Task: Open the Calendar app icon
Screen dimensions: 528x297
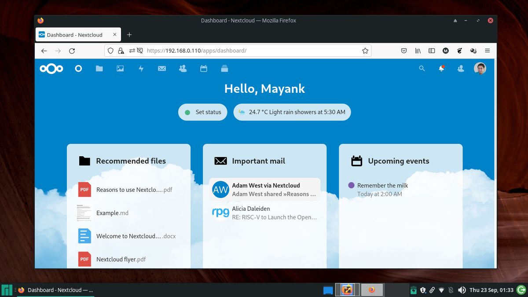Action: pos(203,69)
